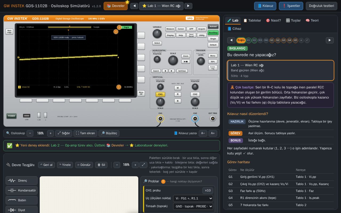The width and height of the screenshot is (341, 213).
Task: Open the Timsah (toprak) dropdown
Action: click(x=193, y=206)
